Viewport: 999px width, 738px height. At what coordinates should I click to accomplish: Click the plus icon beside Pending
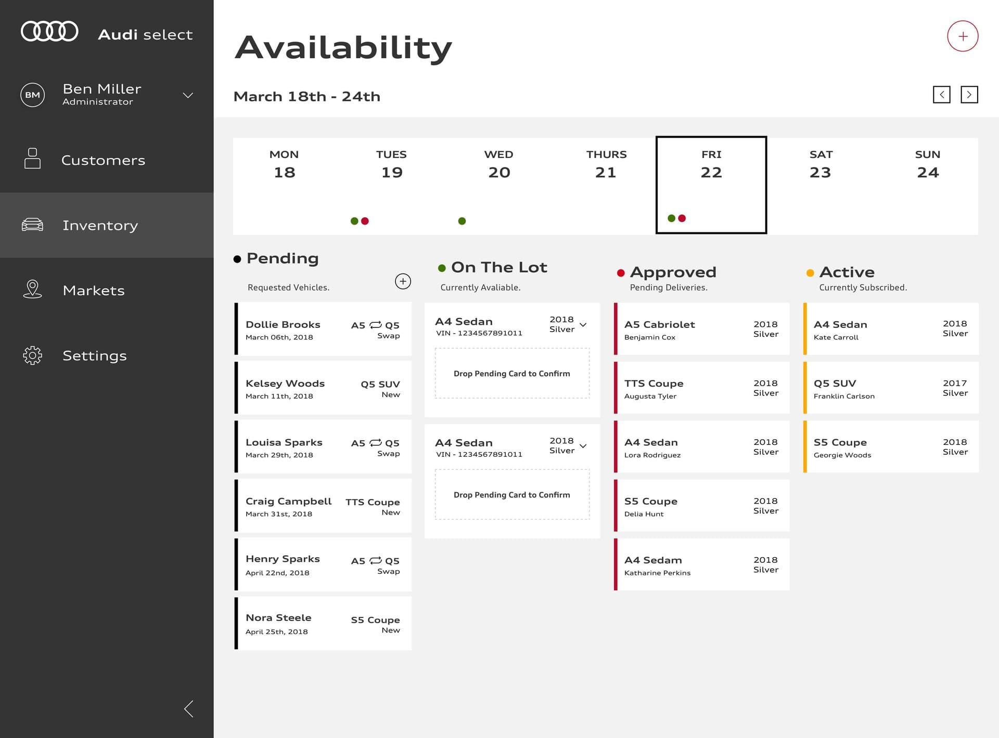click(403, 281)
